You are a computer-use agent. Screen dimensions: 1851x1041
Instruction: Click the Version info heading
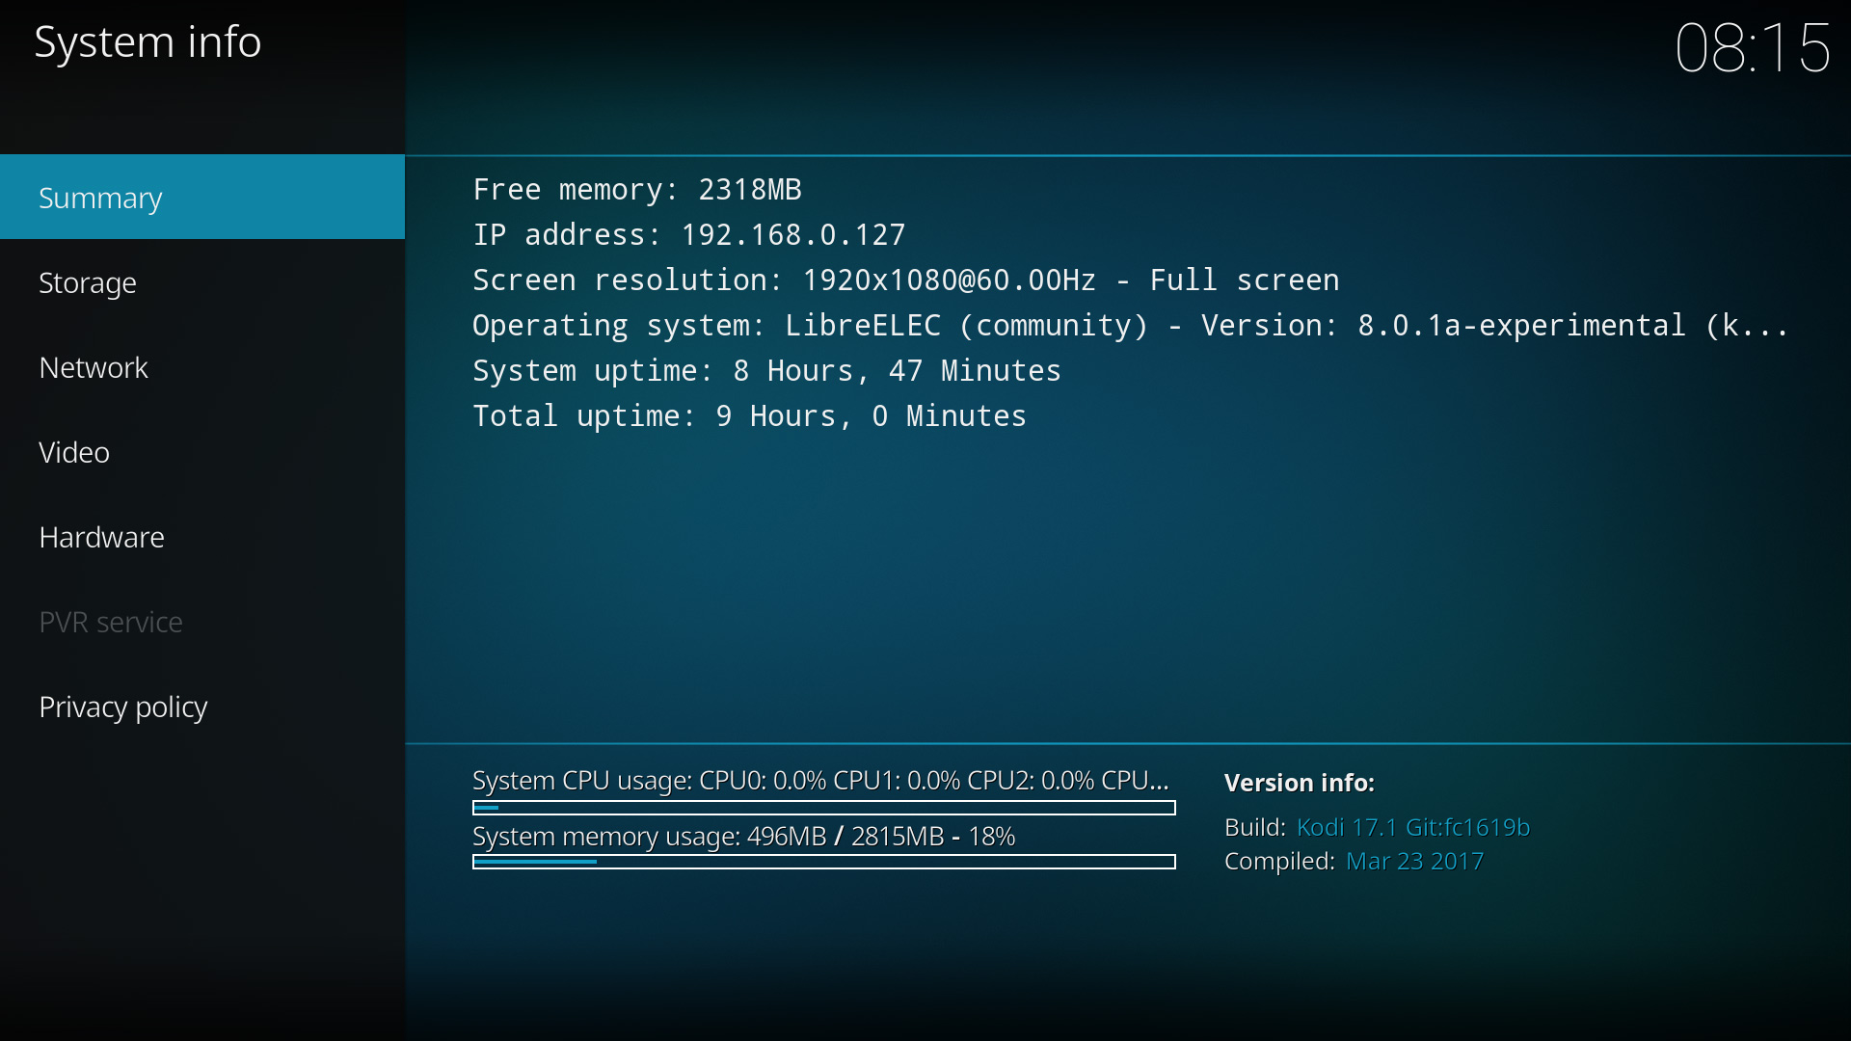click(1299, 783)
